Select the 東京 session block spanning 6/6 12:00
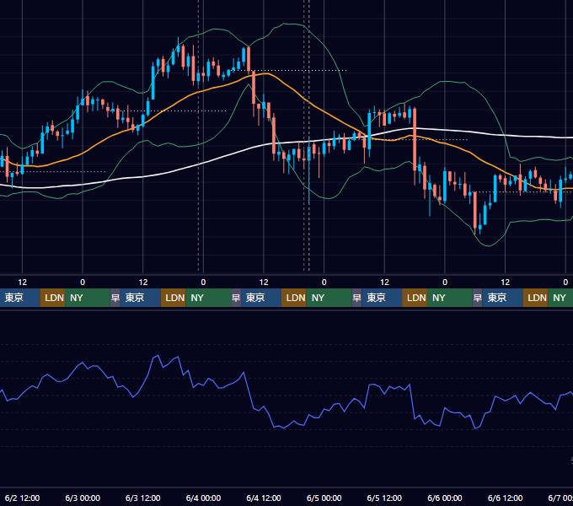The height and width of the screenshot is (506, 573). [x=502, y=298]
